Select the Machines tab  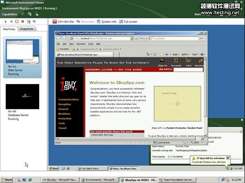point(9,29)
